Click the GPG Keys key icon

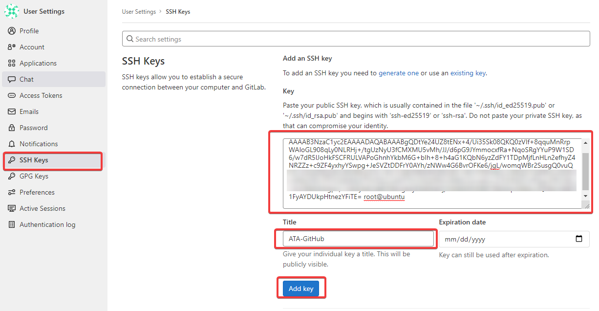(12, 176)
